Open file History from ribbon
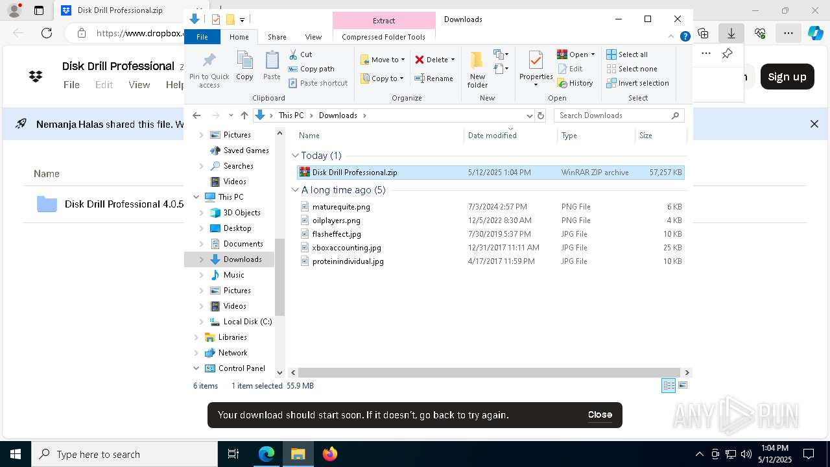 575,83
